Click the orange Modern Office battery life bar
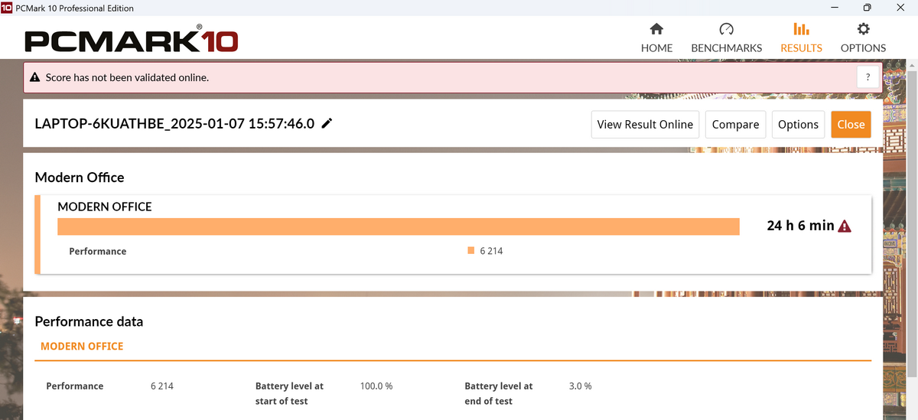Image resolution: width=918 pixels, height=420 pixels. 398,226
